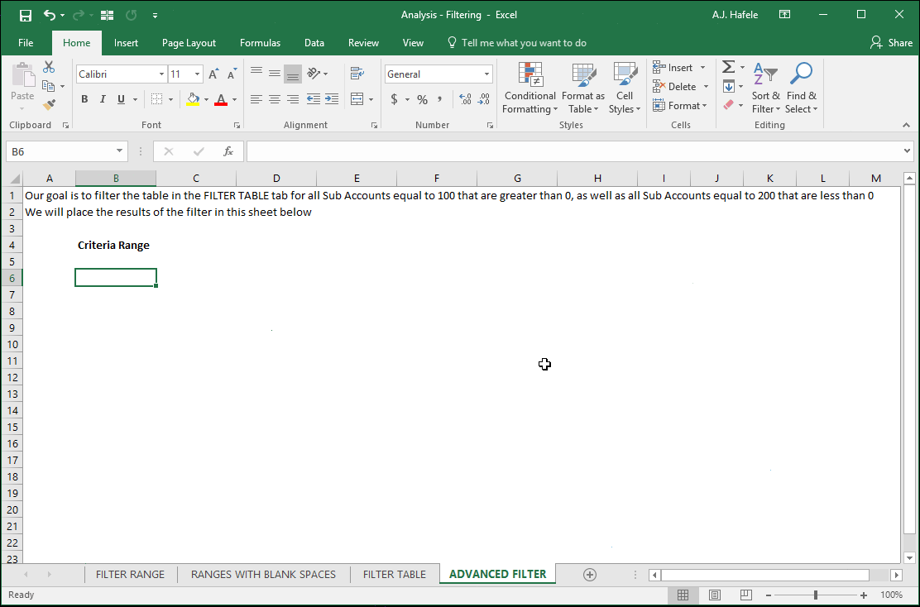Adjust the zoom slider handle
Screen dimensions: 920x607
(816, 595)
